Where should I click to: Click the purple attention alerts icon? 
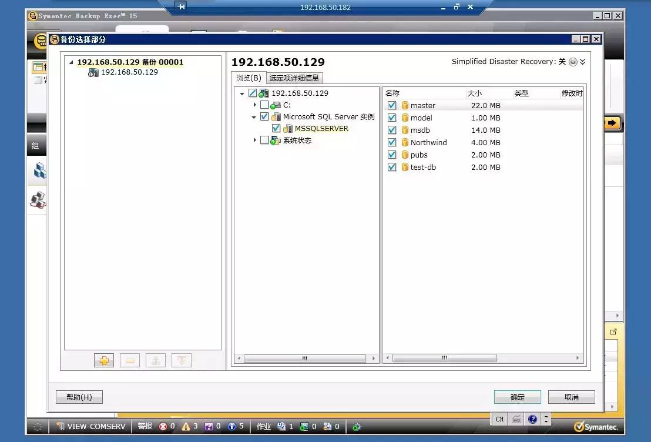click(209, 426)
